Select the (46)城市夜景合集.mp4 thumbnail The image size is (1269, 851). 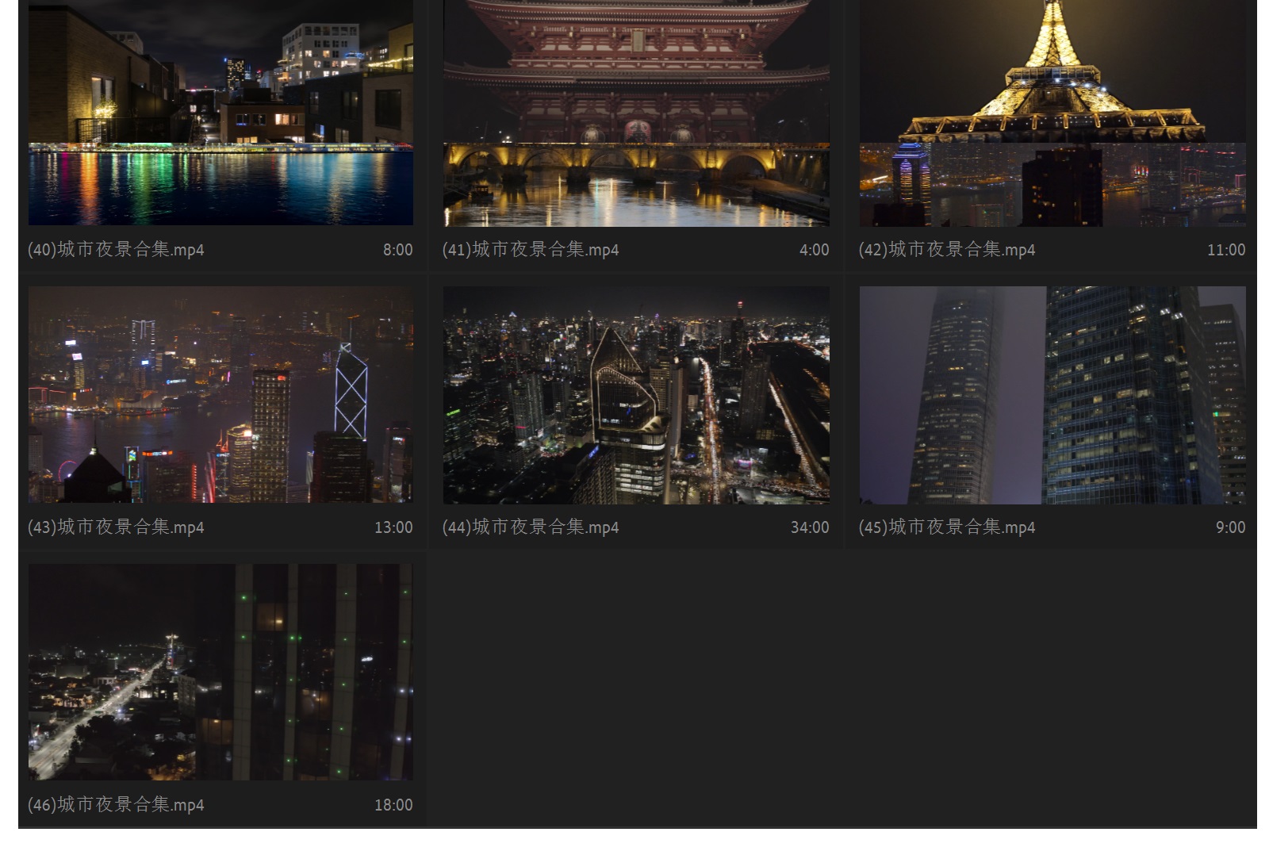(x=220, y=672)
